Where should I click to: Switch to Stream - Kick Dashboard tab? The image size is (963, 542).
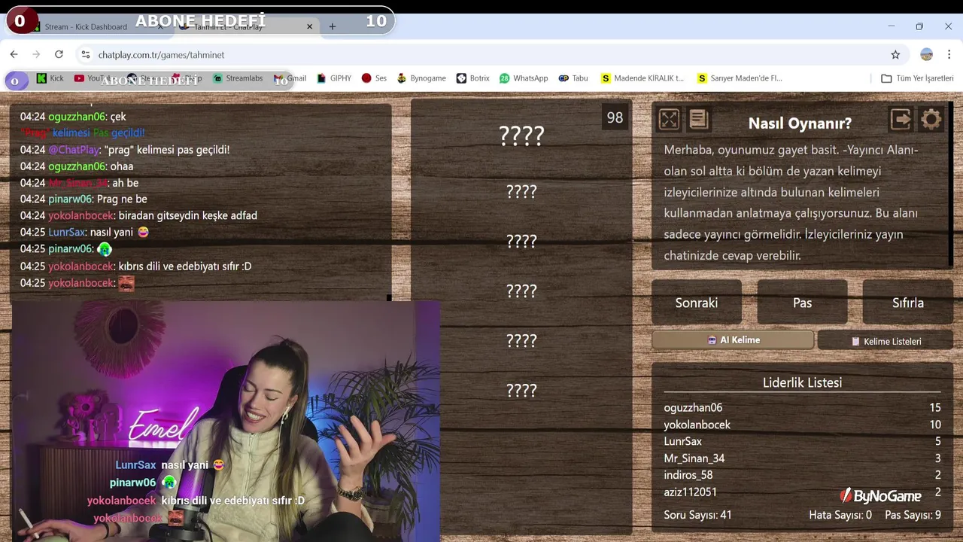click(x=86, y=26)
